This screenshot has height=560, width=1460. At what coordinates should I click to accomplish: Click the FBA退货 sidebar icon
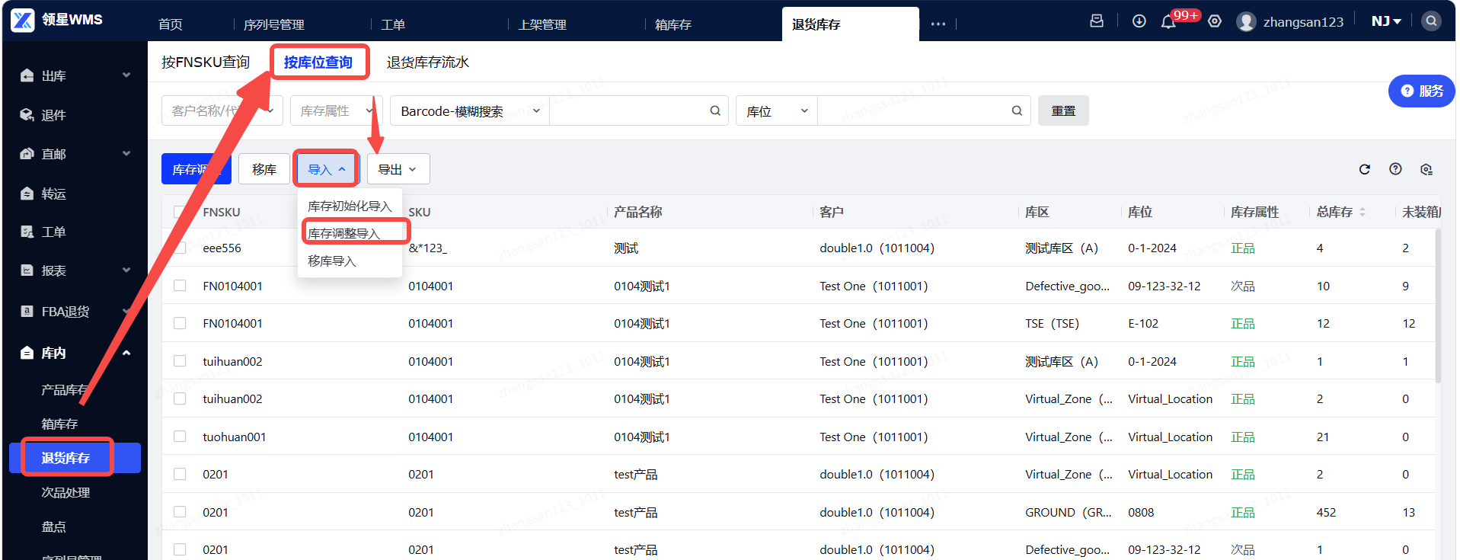pyautogui.click(x=27, y=311)
